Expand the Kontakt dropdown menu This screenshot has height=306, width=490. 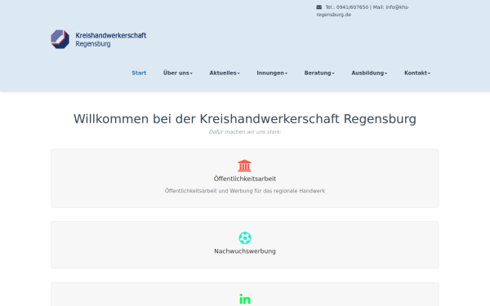pos(417,73)
